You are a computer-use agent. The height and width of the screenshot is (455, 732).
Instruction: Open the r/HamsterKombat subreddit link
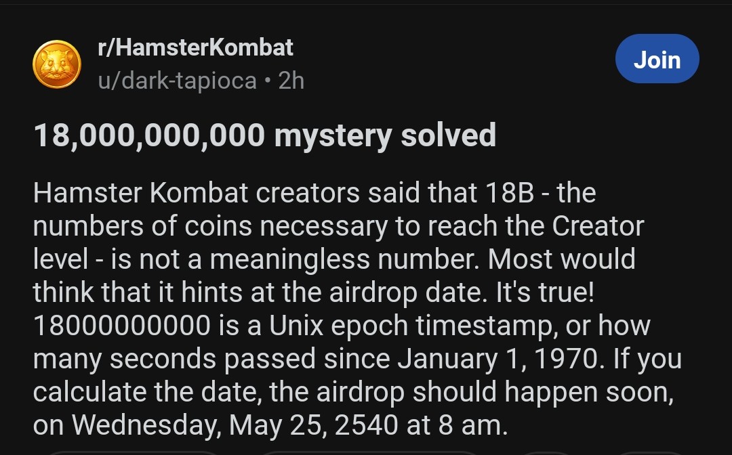[196, 47]
